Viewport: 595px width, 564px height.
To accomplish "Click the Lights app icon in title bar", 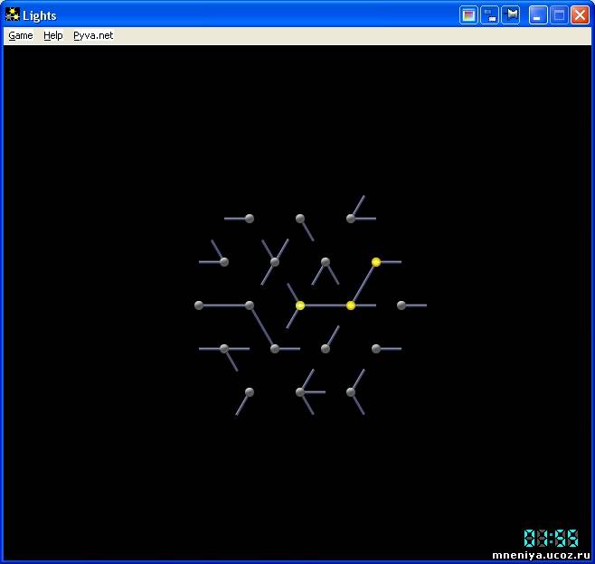I will click(13, 15).
